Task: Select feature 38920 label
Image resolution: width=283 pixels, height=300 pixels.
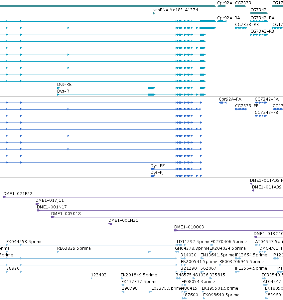Action: [13, 268]
